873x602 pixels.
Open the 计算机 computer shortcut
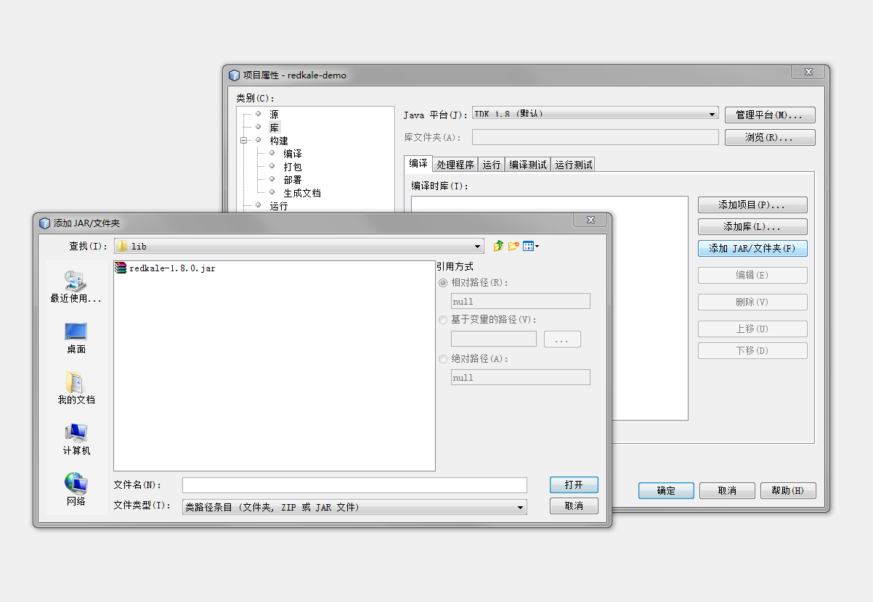[76, 439]
